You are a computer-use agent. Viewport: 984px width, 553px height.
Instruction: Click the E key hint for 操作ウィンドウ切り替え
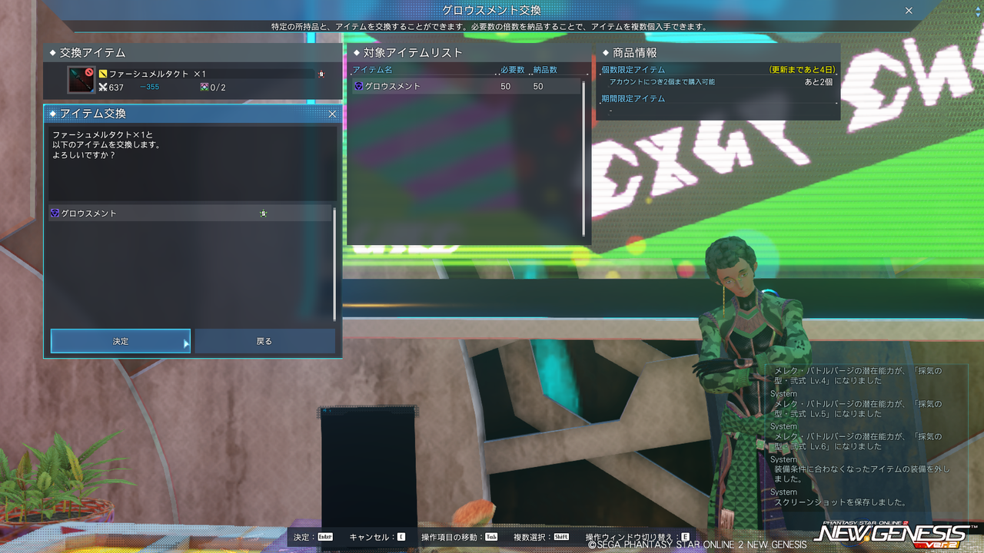[685, 537]
